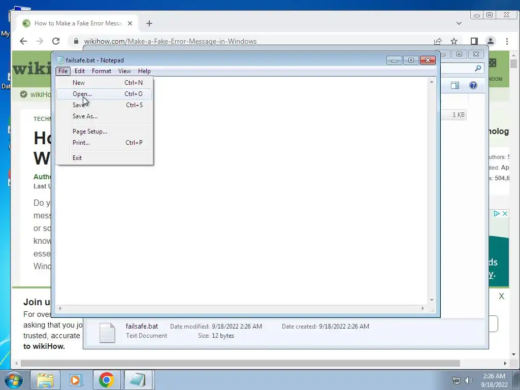Click the padlock site info icon
The height and width of the screenshot is (390, 520).
point(76,41)
